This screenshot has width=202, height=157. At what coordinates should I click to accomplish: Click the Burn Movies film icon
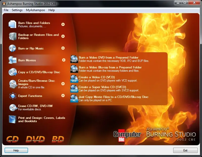pos(12,60)
